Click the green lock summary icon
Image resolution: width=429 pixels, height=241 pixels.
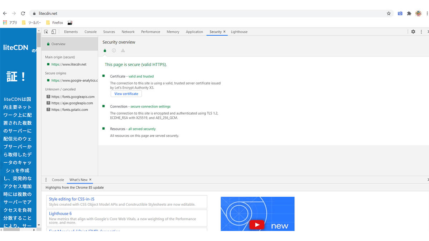pos(105,51)
